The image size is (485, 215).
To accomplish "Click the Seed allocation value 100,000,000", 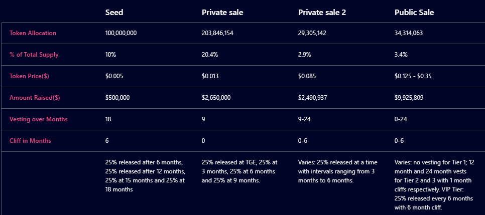I will pos(121,33).
